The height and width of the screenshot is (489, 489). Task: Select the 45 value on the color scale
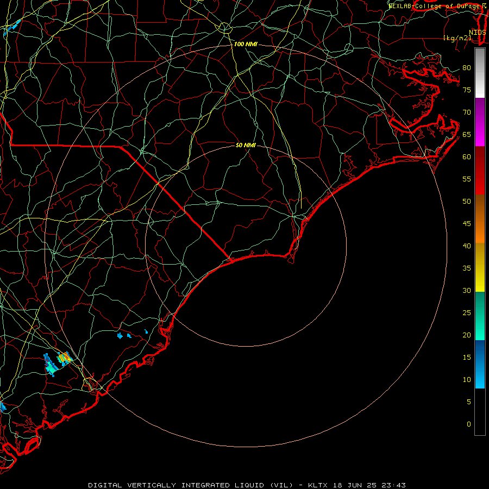coord(467,224)
